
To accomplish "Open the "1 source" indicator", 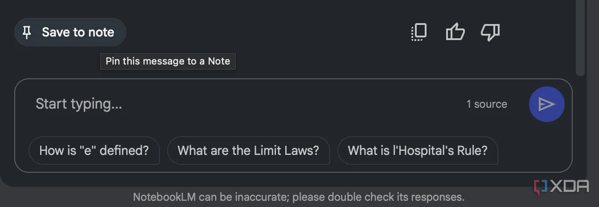I will [x=487, y=104].
